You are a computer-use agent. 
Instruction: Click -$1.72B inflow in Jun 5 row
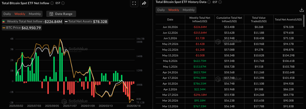point(199,38)
